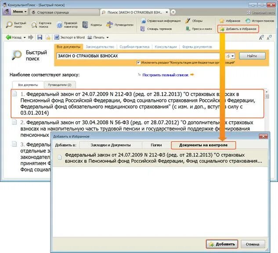
Task: Open Избранное favorites
Action: [230, 21]
